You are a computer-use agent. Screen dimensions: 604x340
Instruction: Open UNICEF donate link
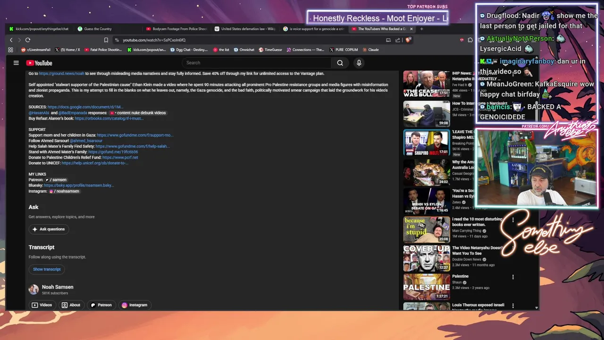point(95,163)
